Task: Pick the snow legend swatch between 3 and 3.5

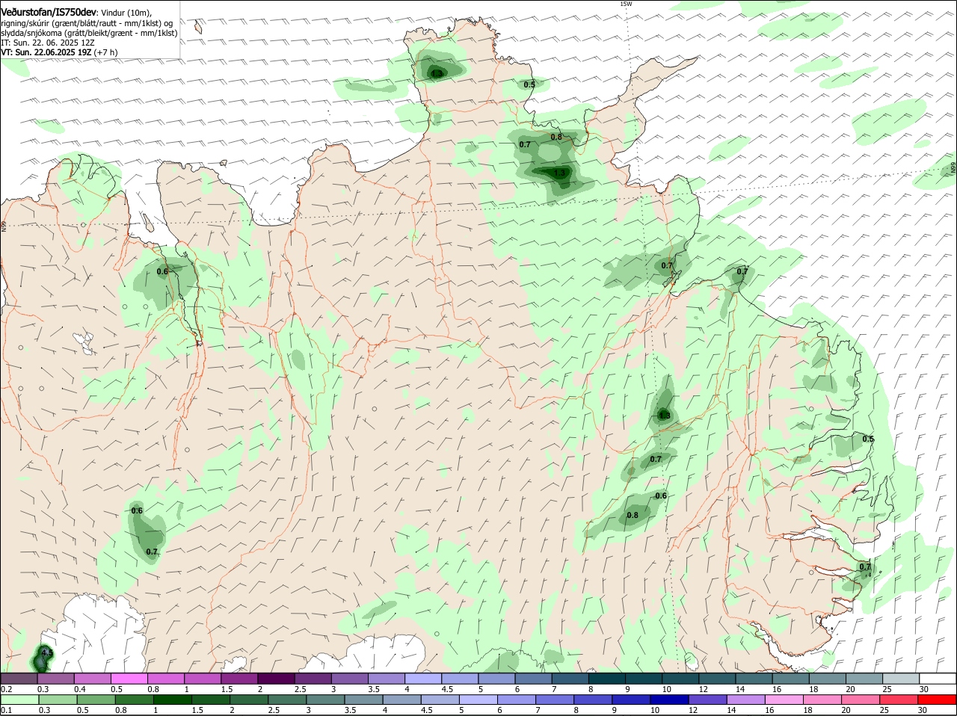Action: [x=351, y=678]
